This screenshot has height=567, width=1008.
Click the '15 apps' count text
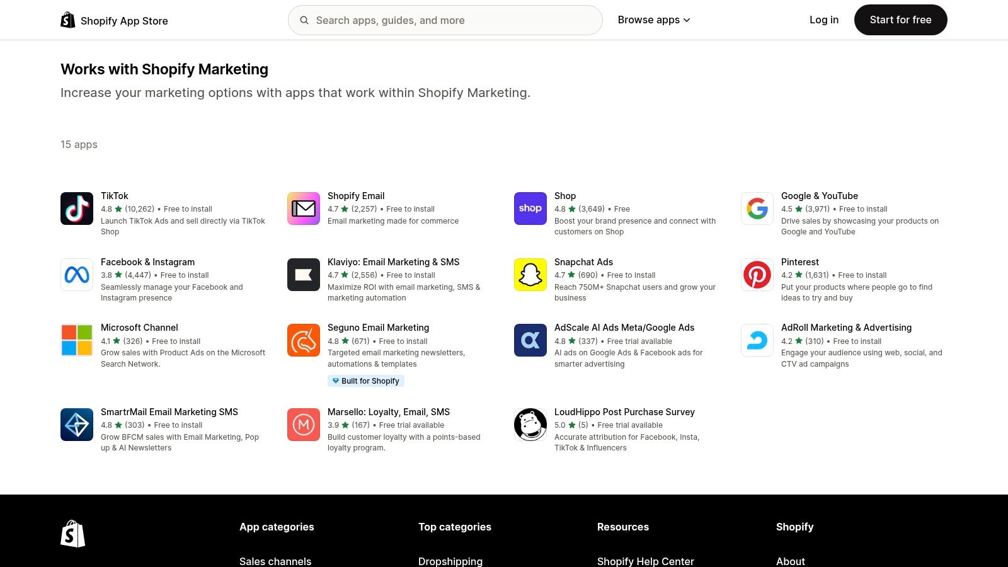(x=79, y=144)
